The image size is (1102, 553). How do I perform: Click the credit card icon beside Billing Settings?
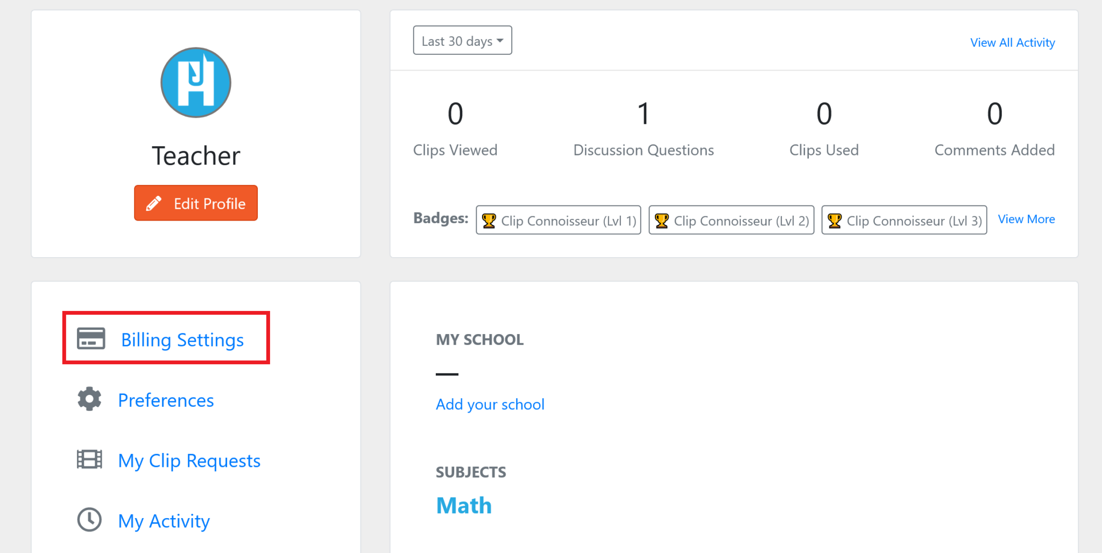coord(90,339)
